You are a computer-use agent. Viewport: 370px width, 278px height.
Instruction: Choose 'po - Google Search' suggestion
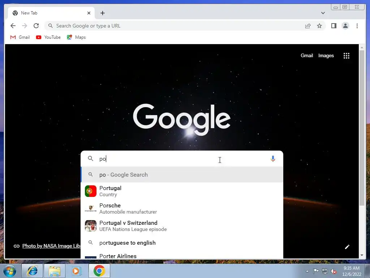pos(182,174)
